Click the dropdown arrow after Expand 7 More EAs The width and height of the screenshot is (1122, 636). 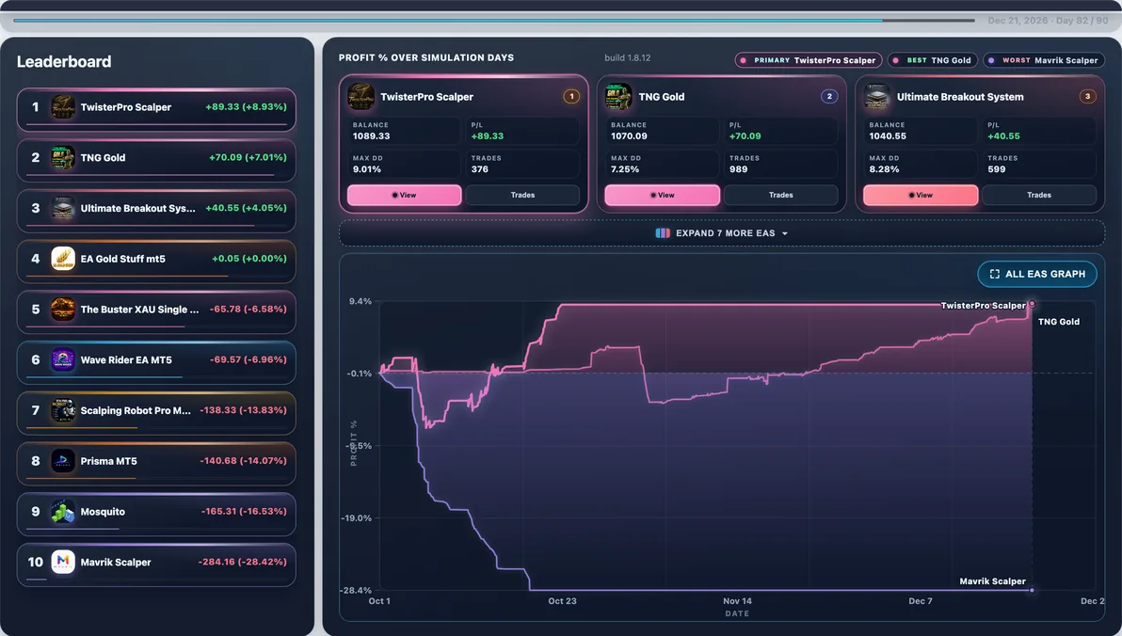coord(785,234)
